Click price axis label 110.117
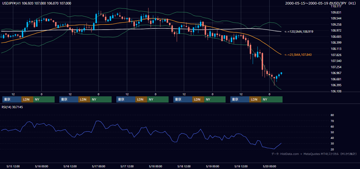The width and height of the screenshot is (360, 169). [x=336, y=6]
